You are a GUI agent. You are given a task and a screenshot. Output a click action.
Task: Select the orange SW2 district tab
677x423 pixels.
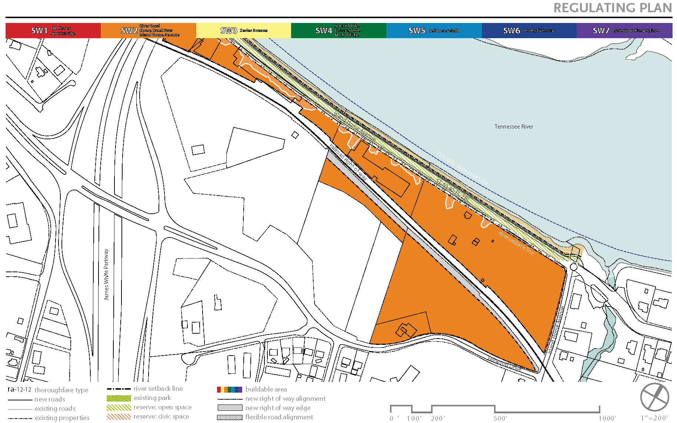point(148,31)
